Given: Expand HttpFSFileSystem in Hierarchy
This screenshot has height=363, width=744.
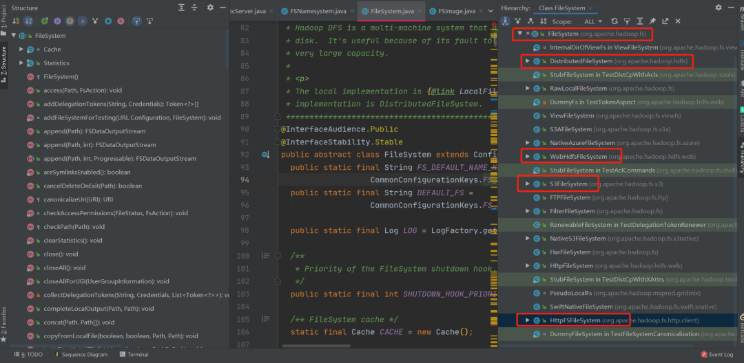Looking at the screenshot, I should 528,320.
